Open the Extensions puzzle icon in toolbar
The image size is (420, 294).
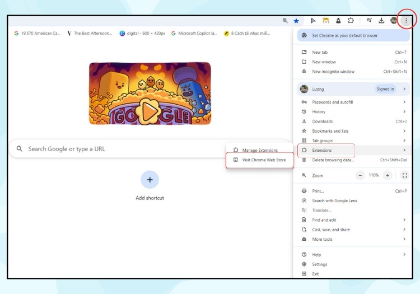(x=351, y=20)
